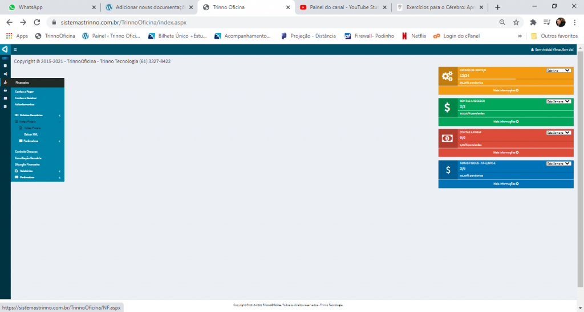Click the Ordens de Serviço progress bar
The image size is (584, 312).
[x=516, y=79]
